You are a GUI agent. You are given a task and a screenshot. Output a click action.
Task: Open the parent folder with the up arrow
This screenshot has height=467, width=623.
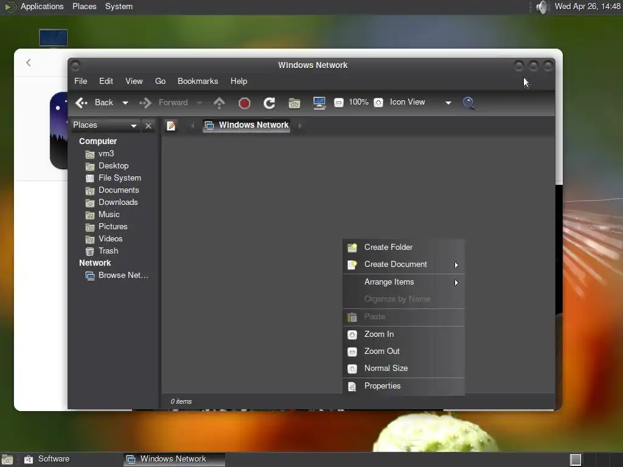point(219,103)
